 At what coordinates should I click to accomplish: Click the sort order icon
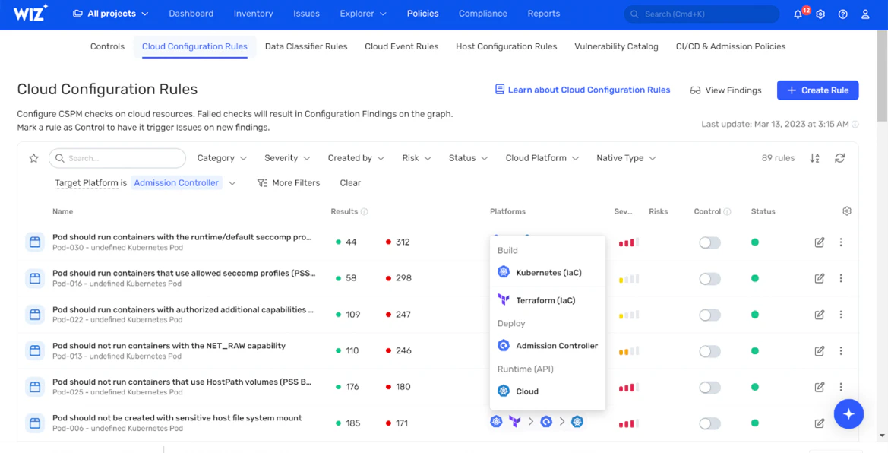814,158
